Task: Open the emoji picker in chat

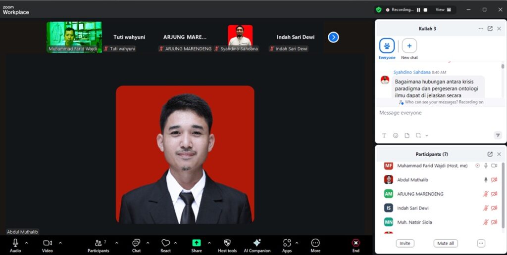Action: 396,135
